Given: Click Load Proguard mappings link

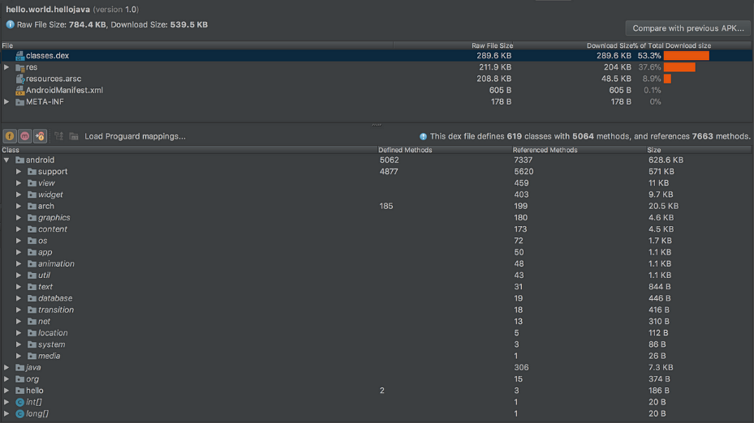Looking at the screenshot, I should (135, 136).
